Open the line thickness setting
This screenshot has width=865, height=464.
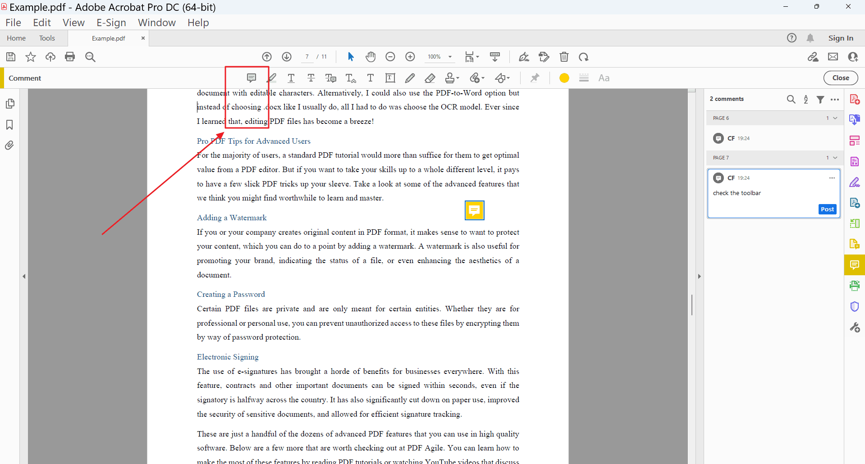(x=584, y=78)
